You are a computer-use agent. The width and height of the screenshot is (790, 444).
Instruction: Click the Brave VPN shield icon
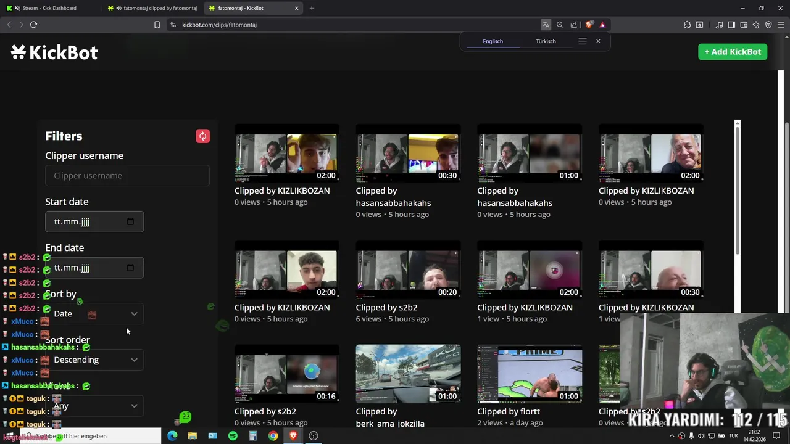(x=768, y=25)
